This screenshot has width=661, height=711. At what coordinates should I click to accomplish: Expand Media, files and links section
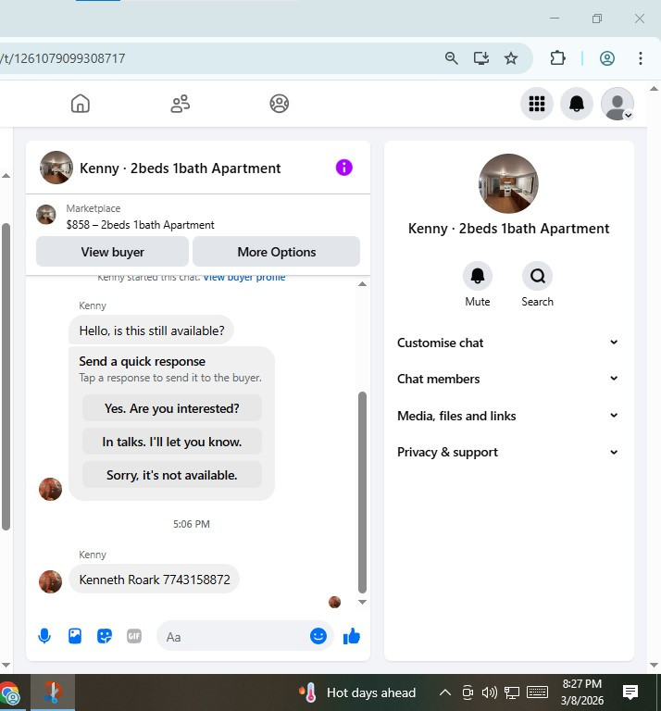coord(508,416)
